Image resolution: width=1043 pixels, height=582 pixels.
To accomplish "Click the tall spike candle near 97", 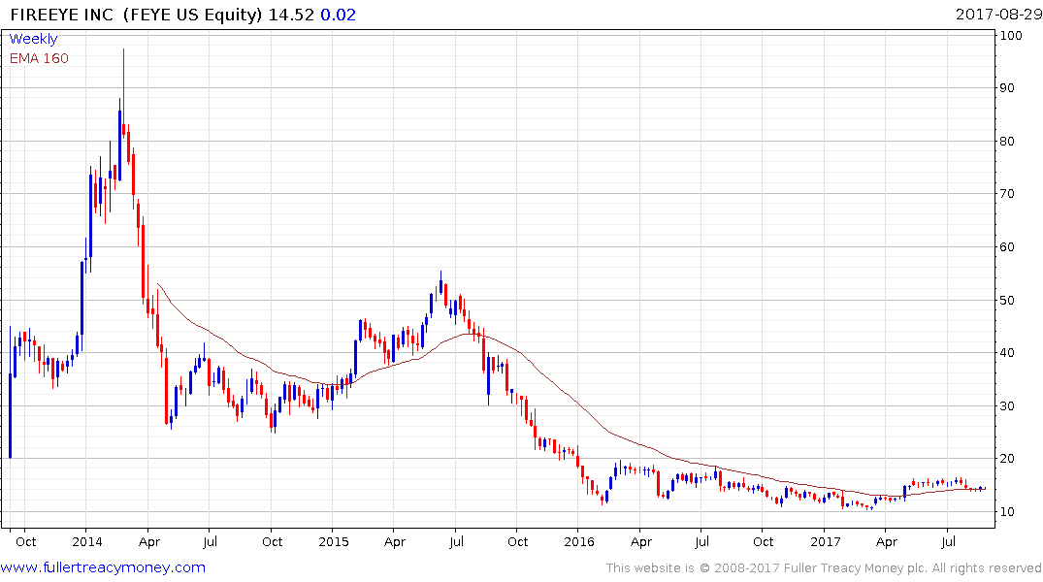I will point(124,93).
